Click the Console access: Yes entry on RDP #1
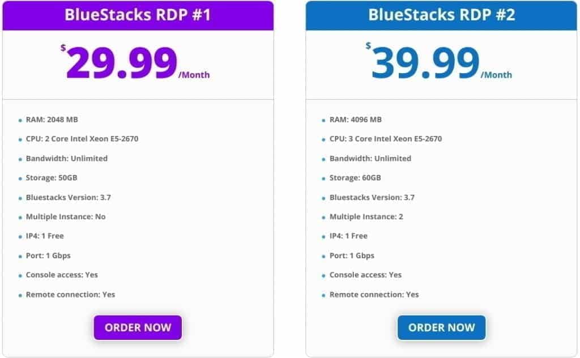Screen dimensions: 580x358 click(x=62, y=275)
